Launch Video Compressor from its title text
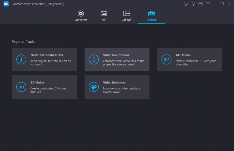The image size is (234, 151). (x=116, y=55)
